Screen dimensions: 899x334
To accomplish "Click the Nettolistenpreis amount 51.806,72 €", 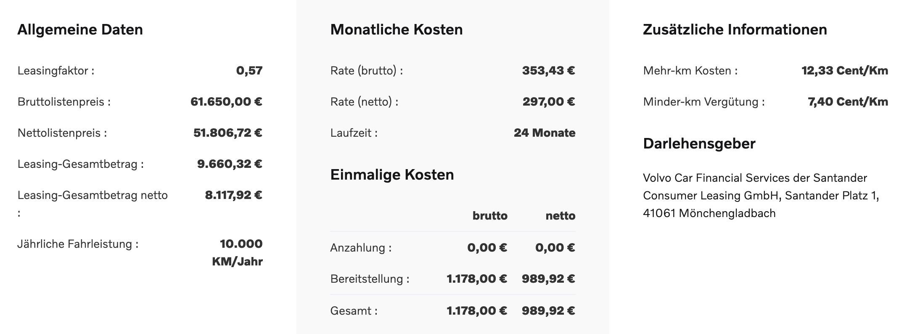I will pos(227,133).
